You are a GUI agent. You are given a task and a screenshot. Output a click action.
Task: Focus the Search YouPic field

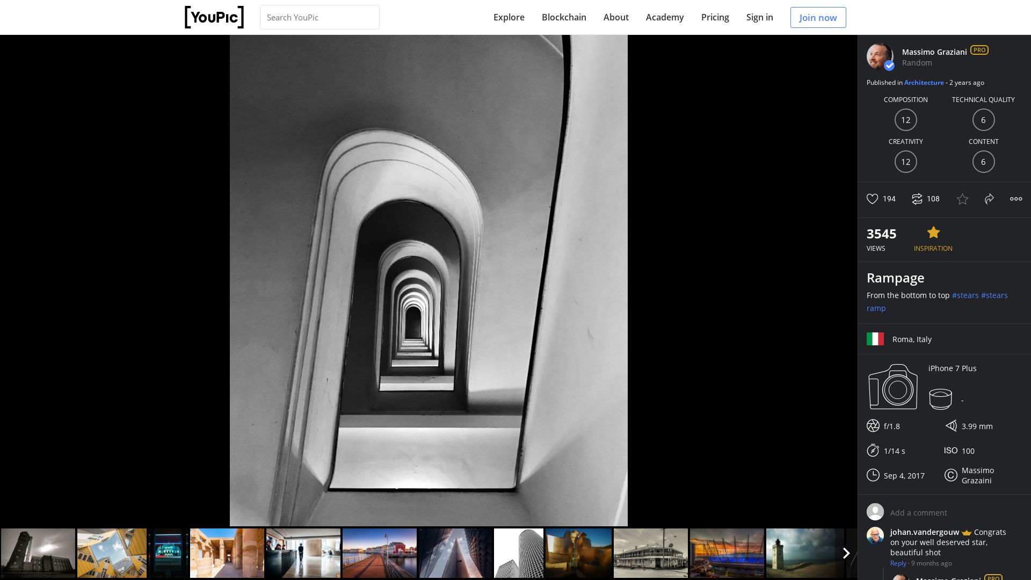[320, 17]
